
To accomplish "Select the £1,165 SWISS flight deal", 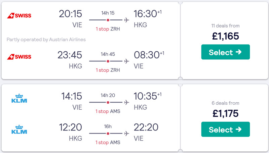I will (x=225, y=52).
